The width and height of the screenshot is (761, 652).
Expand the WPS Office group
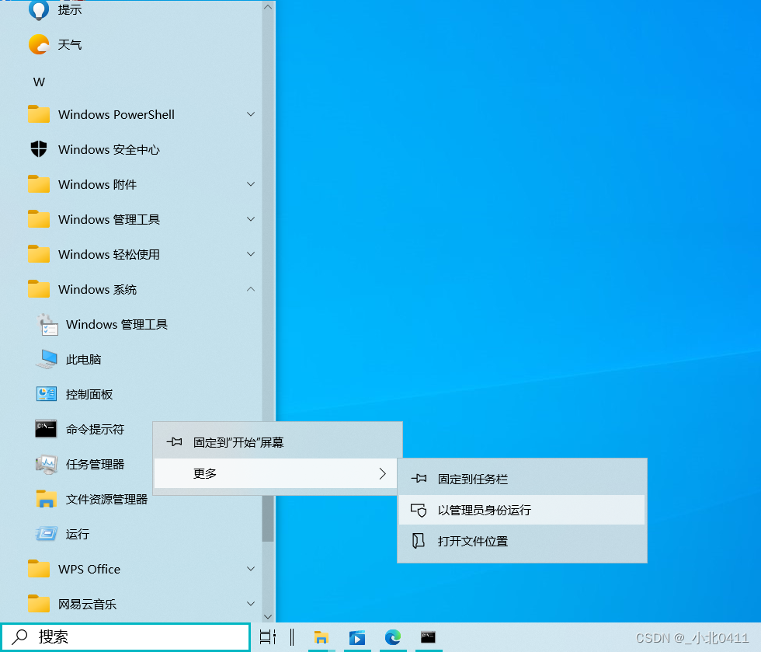(x=250, y=569)
